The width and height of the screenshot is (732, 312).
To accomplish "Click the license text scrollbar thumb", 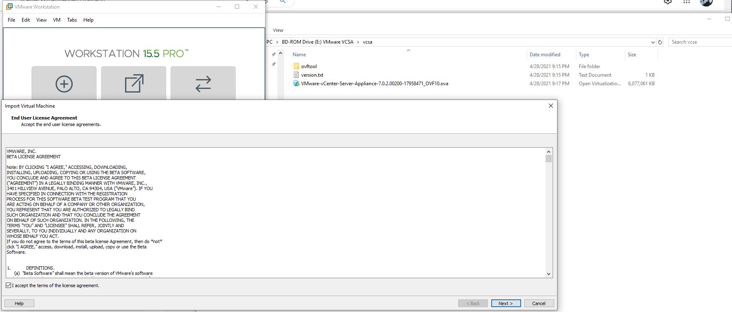I will [548, 159].
